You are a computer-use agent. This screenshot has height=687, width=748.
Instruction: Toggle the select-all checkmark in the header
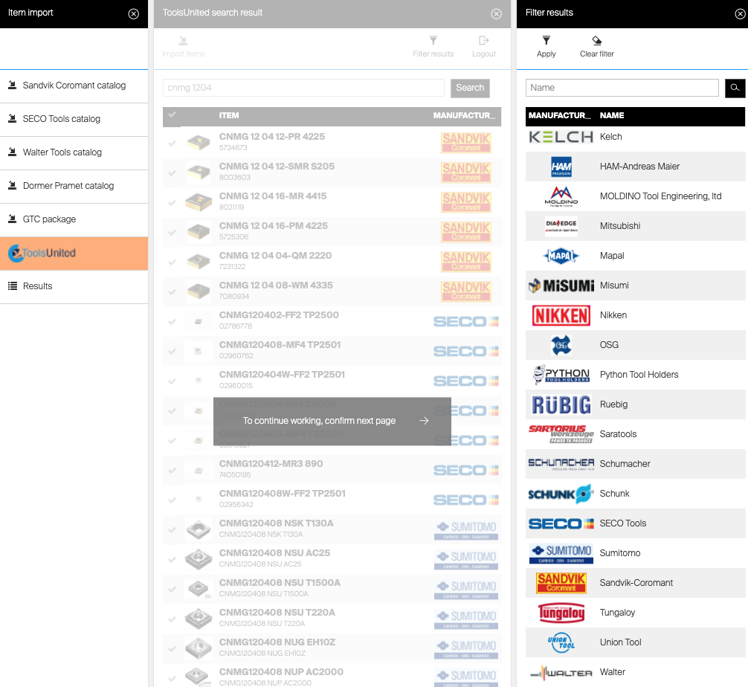click(x=173, y=115)
